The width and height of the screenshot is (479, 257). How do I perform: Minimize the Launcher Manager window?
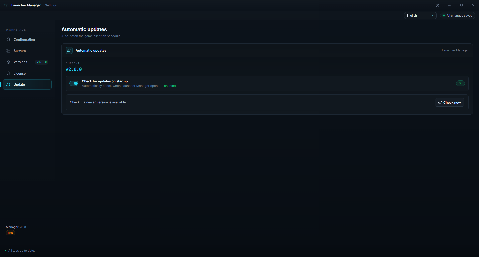pos(449,5)
